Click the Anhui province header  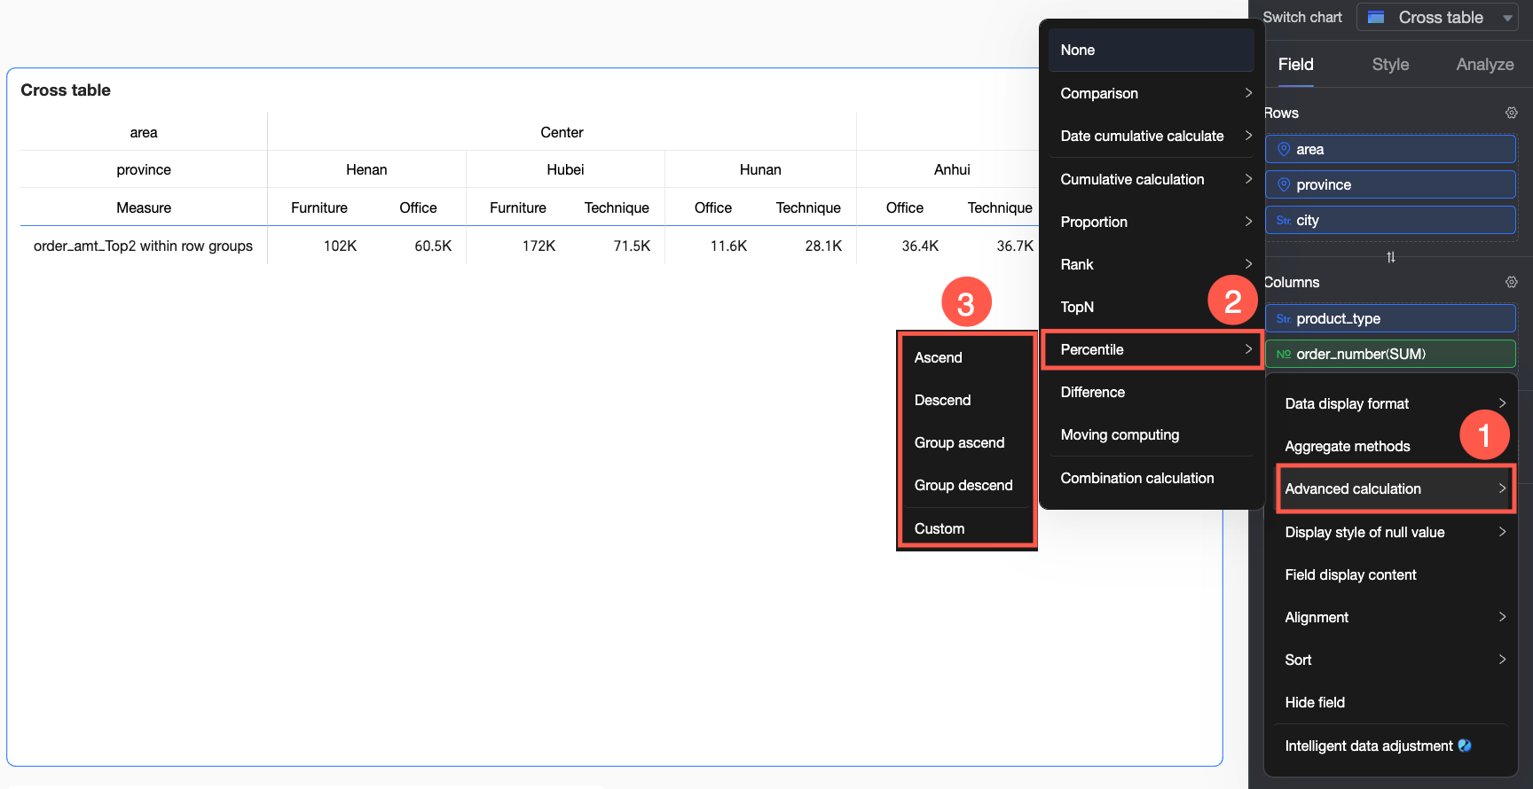(x=952, y=169)
